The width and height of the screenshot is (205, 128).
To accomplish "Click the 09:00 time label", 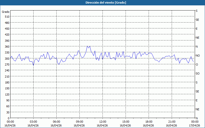I will click(79, 122).
